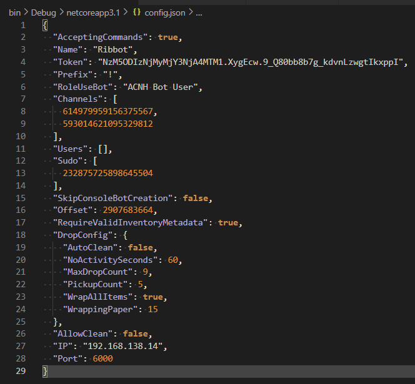Click the Offset value 2907683664

pyautogui.click(x=128, y=210)
